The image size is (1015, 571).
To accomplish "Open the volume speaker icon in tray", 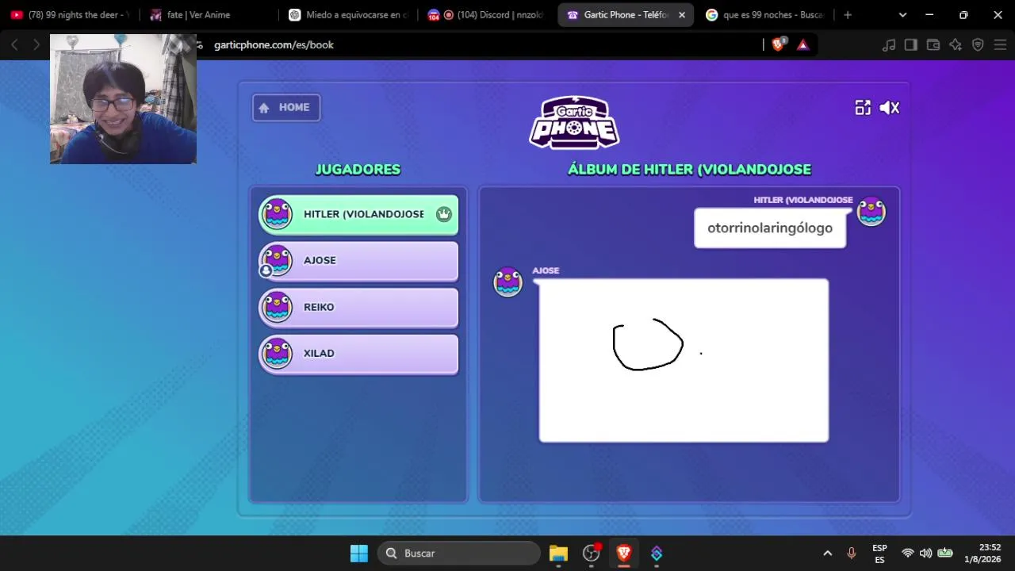I will pos(925,554).
